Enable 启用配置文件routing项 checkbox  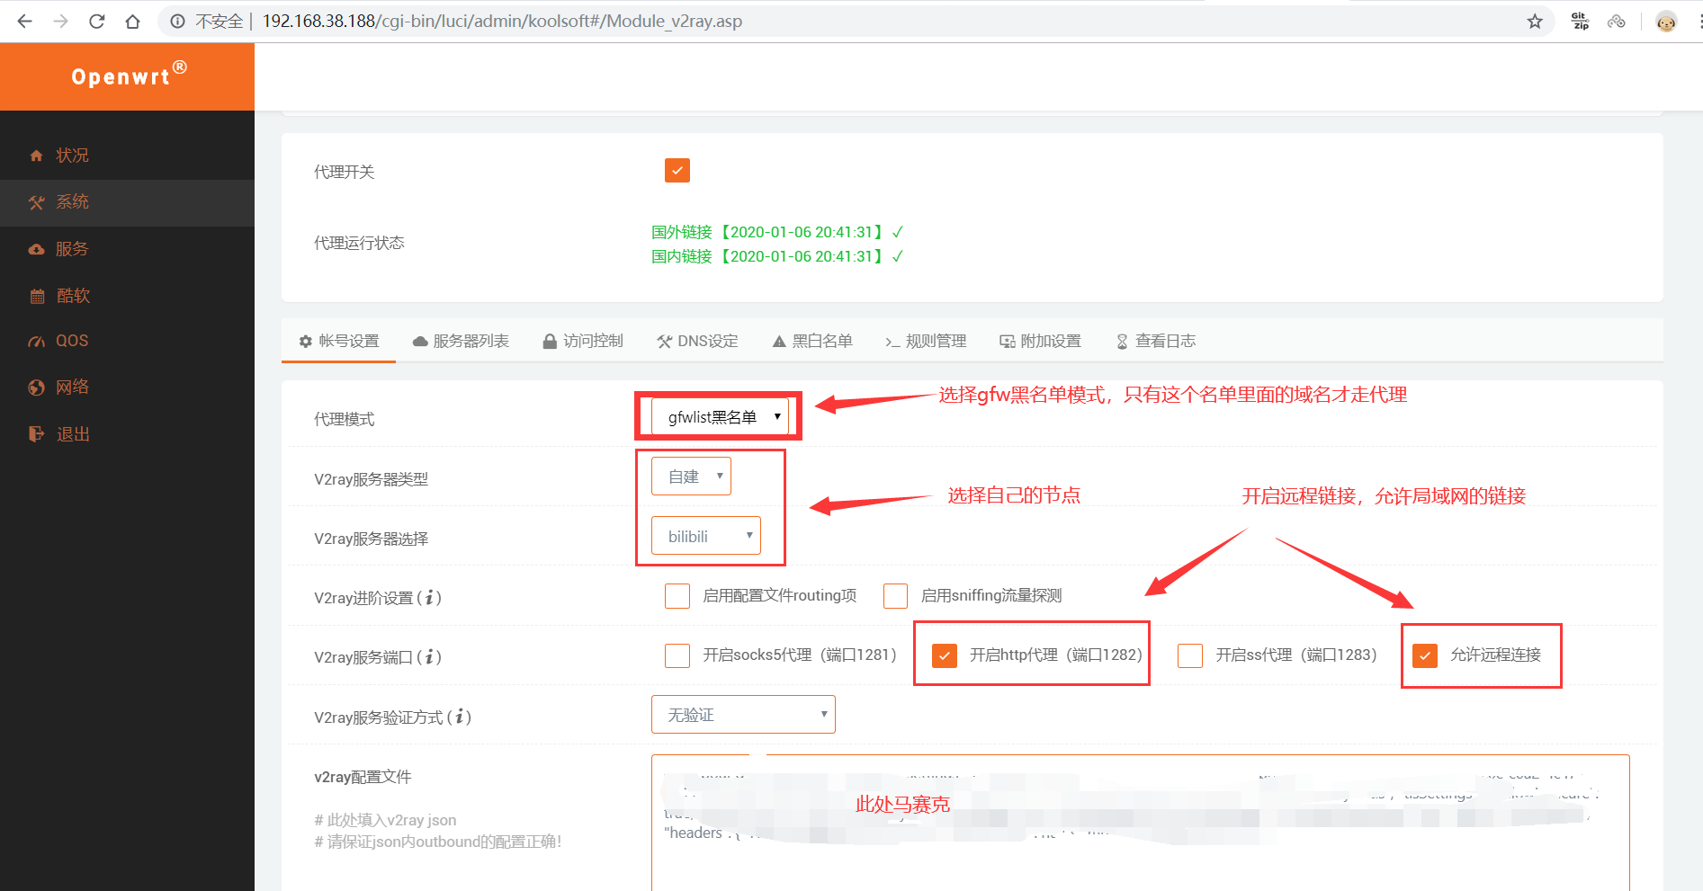tap(677, 596)
